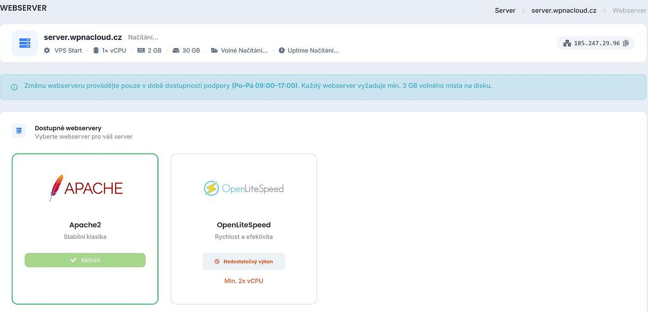
Task: Click the green Aktivní button
Action: point(85,260)
